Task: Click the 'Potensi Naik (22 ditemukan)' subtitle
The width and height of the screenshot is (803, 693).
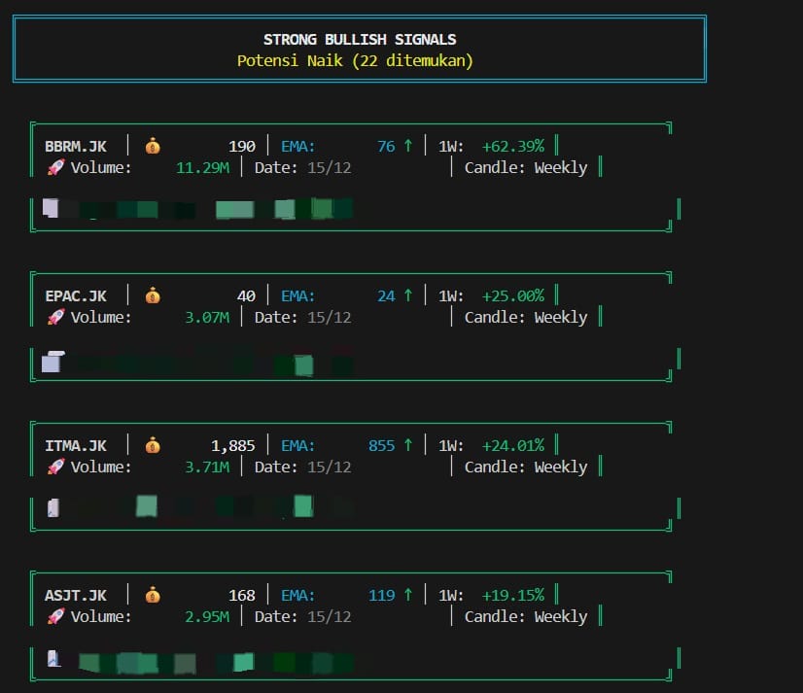Action: [x=355, y=61]
